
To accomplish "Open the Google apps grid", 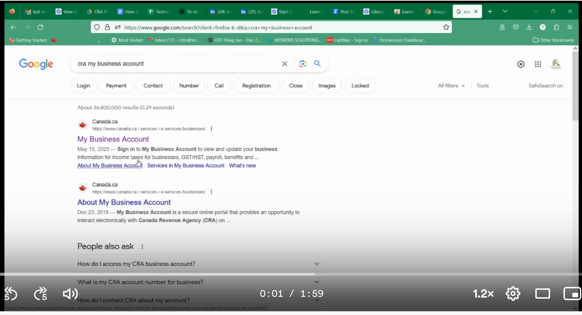I will pyautogui.click(x=538, y=64).
